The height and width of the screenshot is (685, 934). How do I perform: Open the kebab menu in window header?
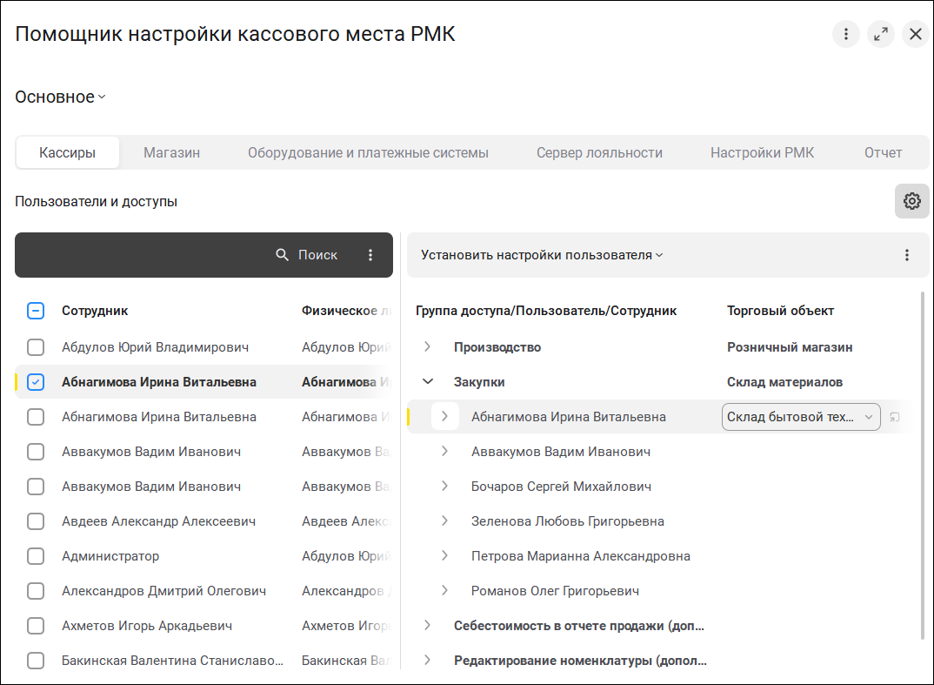pos(845,34)
